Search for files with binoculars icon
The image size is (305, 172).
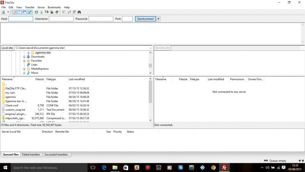(79, 12)
